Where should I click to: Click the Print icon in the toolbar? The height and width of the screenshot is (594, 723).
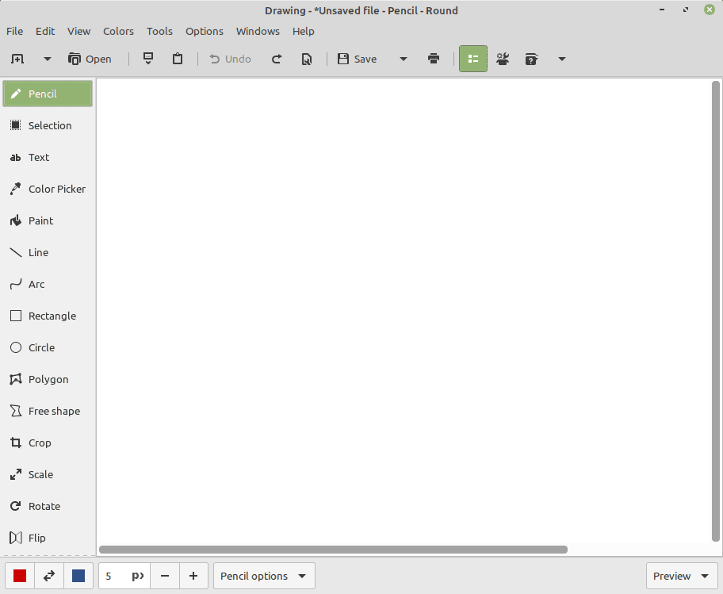pos(434,58)
